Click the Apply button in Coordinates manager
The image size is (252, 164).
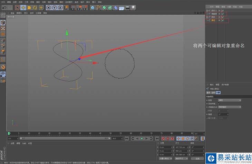197,158
